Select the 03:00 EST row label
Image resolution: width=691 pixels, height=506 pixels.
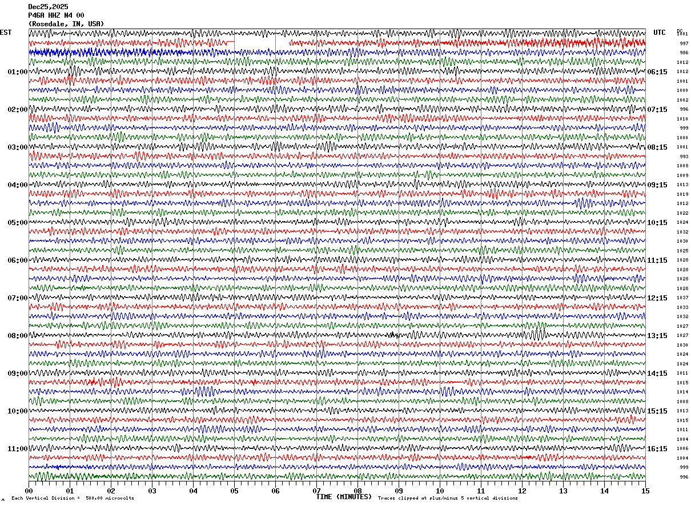pyautogui.click(x=18, y=147)
